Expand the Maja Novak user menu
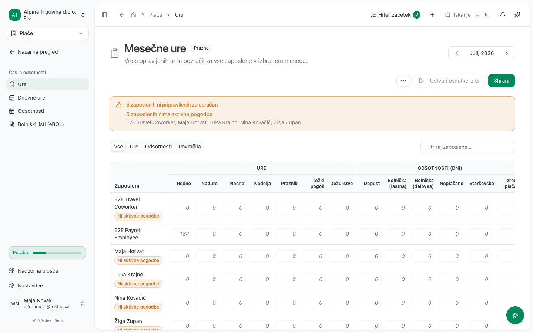This screenshot has height=333, width=533. pos(47,303)
